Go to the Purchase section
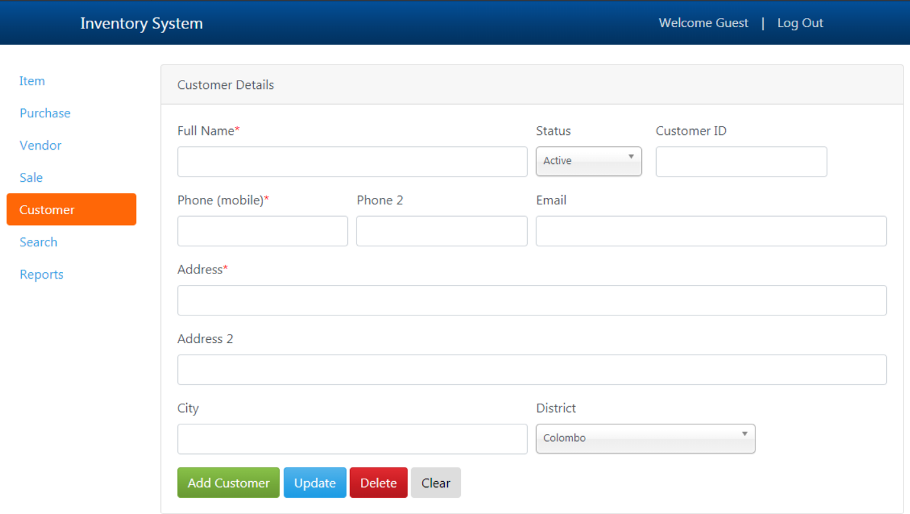The image size is (910, 514). (45, 114)
